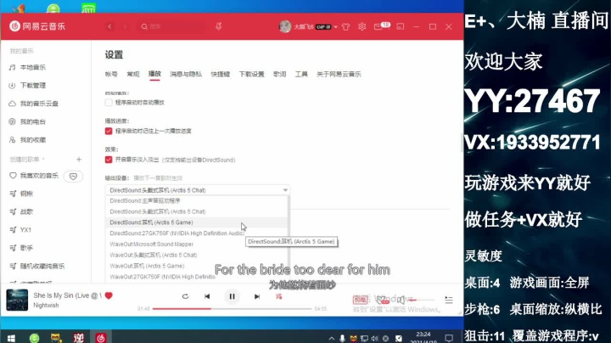
Task: Go back with the header arrow
Action: (109, 26)
